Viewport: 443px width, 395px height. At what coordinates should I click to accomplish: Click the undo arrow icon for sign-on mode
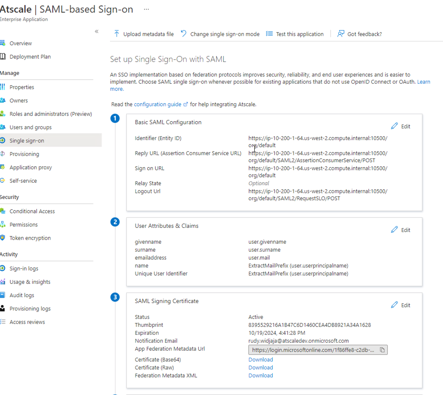[x=184, y=33]
